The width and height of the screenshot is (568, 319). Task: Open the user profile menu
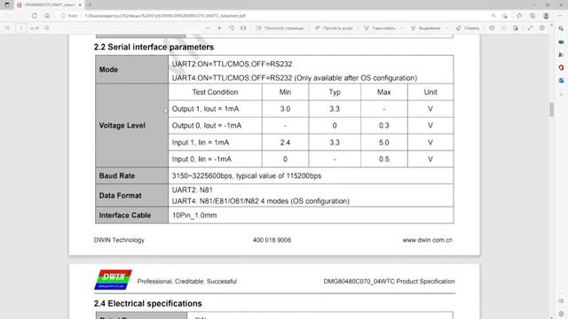546,16
